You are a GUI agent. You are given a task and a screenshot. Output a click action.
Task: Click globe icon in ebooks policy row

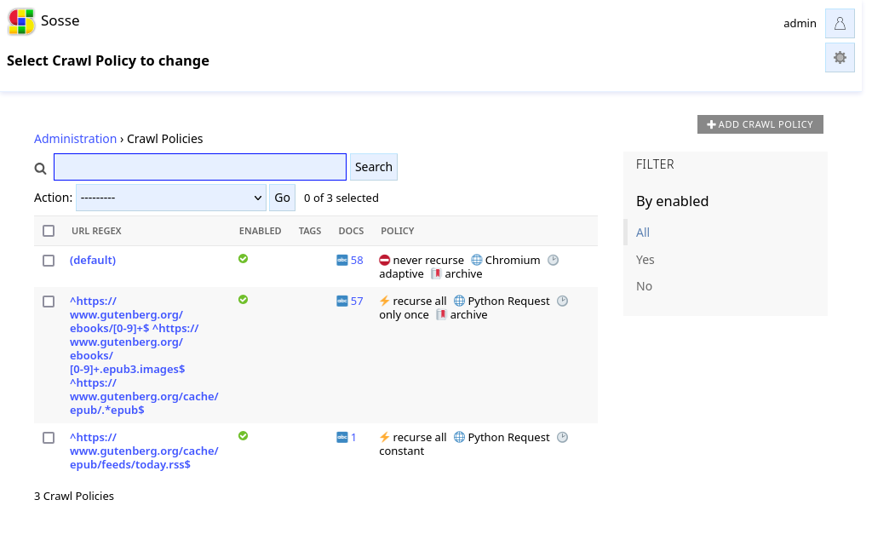click(459, 302)
